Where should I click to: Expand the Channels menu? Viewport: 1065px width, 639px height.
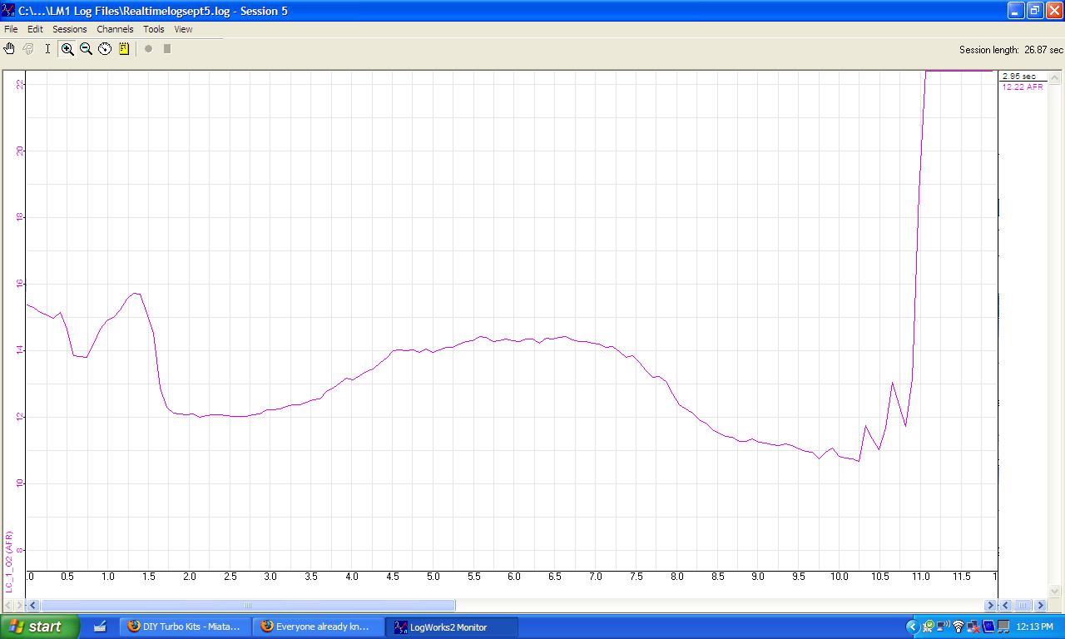(x=115, y=29)
